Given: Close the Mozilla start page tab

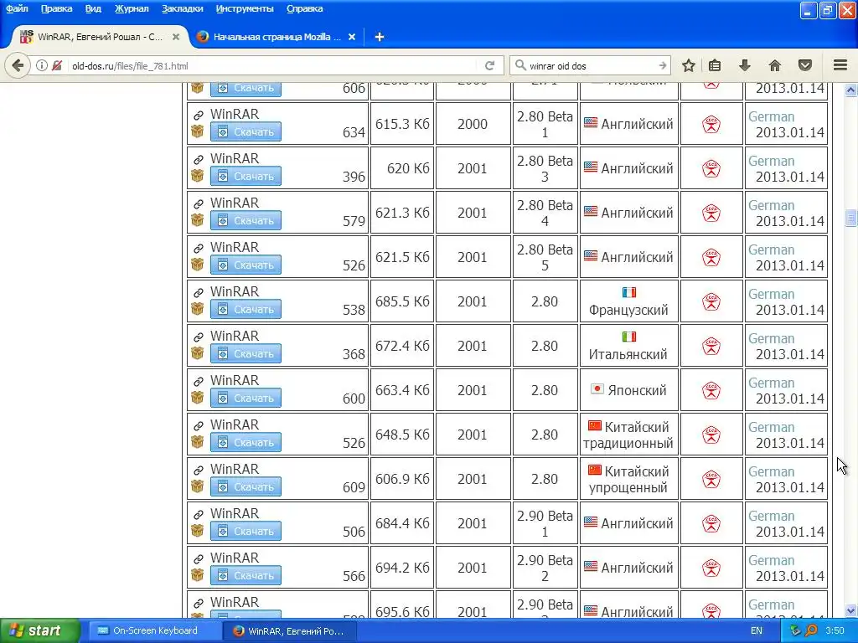Looking at the screenshot, I should coord(352,37).
